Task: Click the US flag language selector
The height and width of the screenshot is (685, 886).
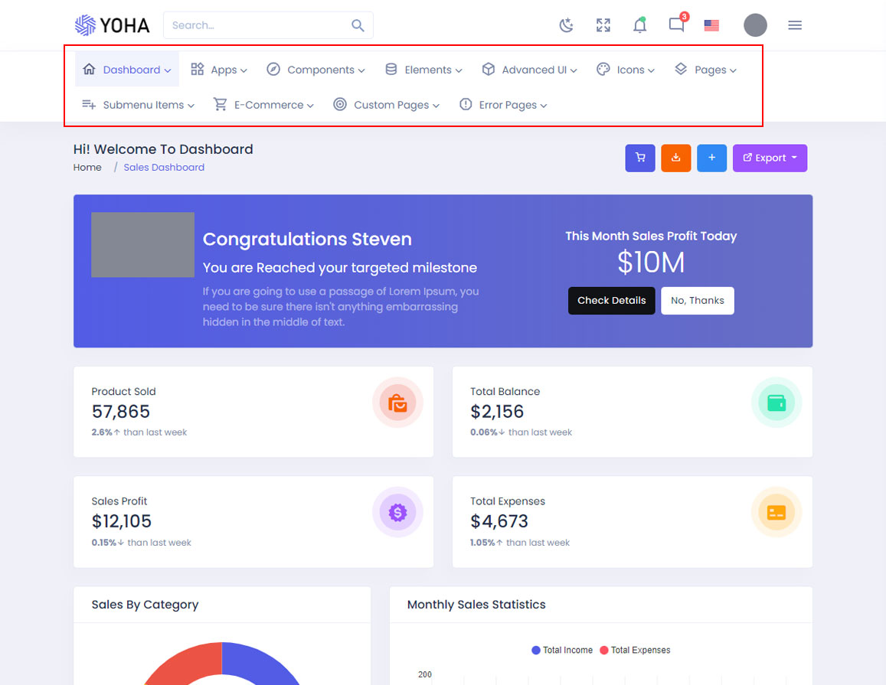Action: (x=711, y=25)
